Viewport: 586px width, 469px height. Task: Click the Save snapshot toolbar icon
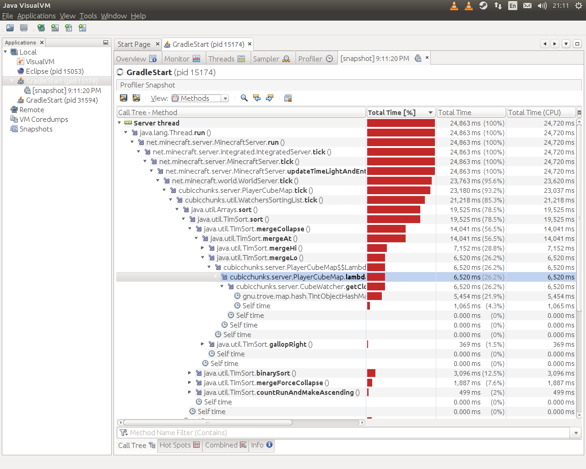coord(124,98)
